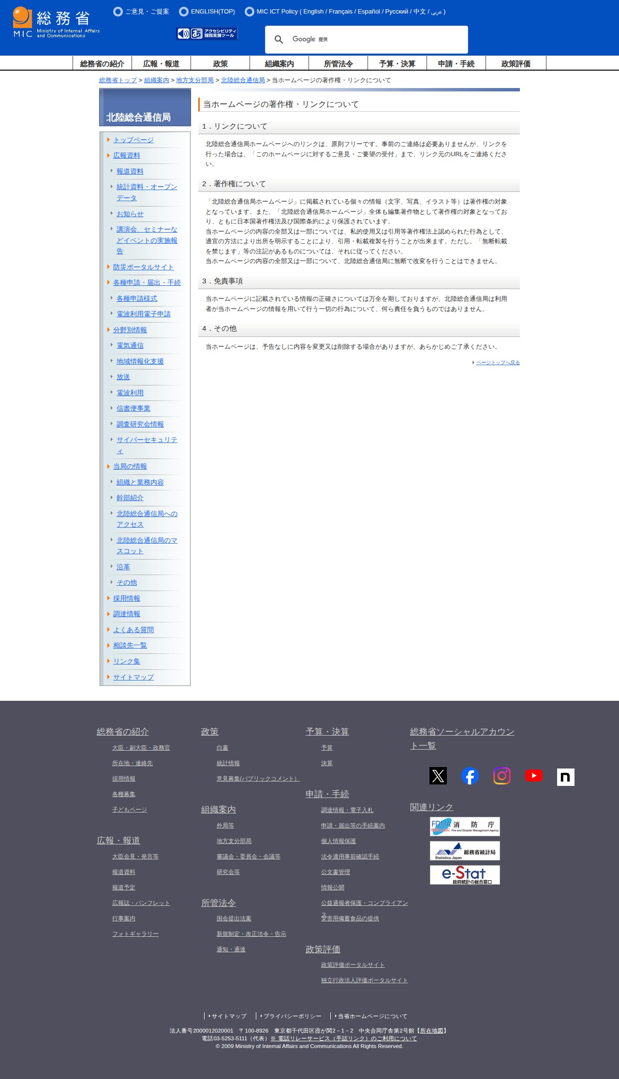Open 当局の情報 sidebar link
Viewport: 619px width, 1079px height.
point(130,466)
